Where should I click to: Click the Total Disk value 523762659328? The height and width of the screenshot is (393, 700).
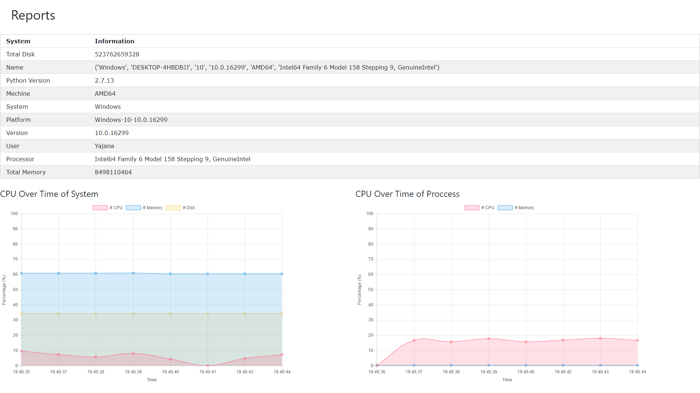[x=117, y=54]
